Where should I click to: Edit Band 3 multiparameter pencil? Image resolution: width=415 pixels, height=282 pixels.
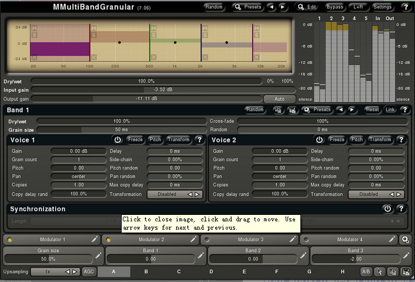click(x=406, y=256)
